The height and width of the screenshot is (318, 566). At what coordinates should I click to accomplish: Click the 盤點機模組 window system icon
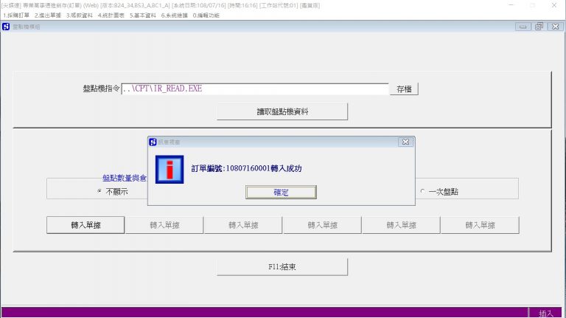click(x=6, y=27)
